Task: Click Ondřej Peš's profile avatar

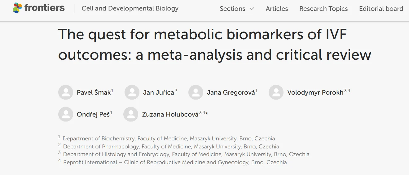Action: coord(66,114)
